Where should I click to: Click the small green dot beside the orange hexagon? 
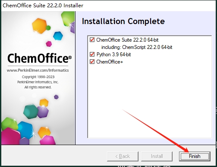48,28
